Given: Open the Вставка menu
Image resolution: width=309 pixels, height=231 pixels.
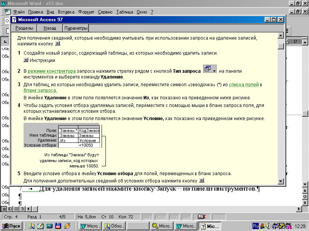Looking at the screenshot, I should [66, 12].
